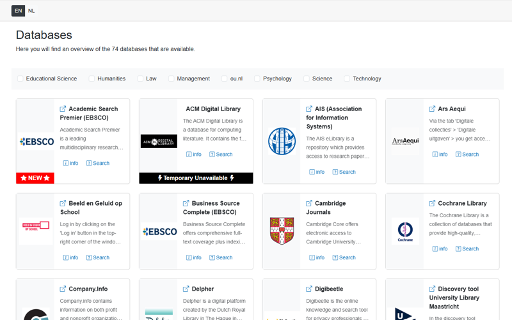Enable the Educational Science filter checkbox

click(20, 79)
